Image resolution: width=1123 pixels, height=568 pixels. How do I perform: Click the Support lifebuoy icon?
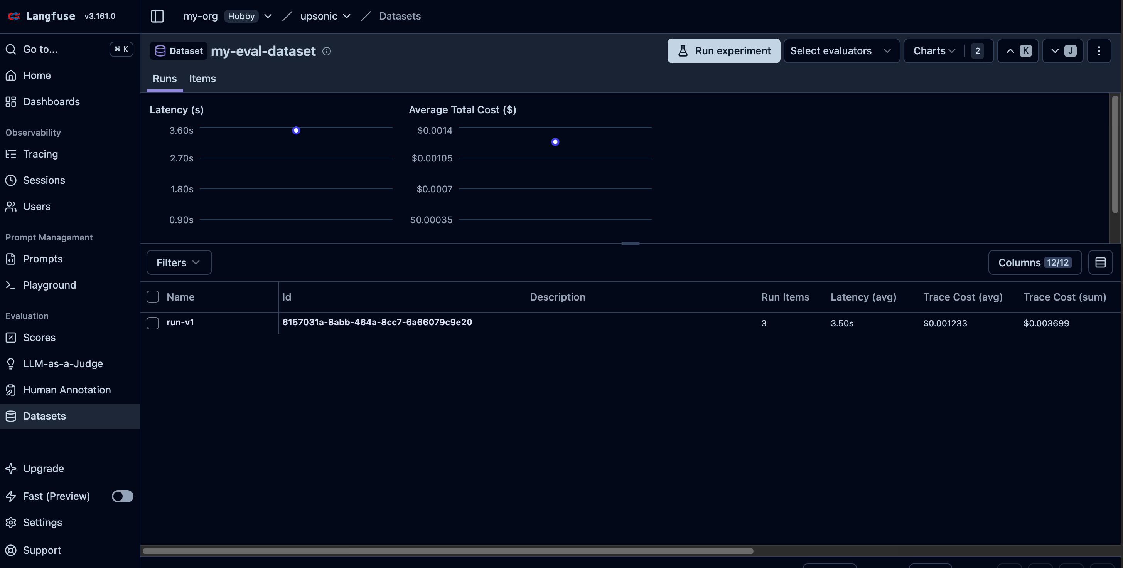(11, 550)
